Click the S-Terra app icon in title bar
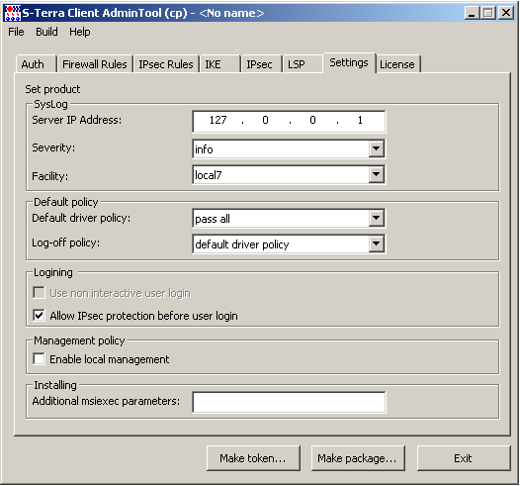Viewport: 520px width, 486px height. point(12,13)
